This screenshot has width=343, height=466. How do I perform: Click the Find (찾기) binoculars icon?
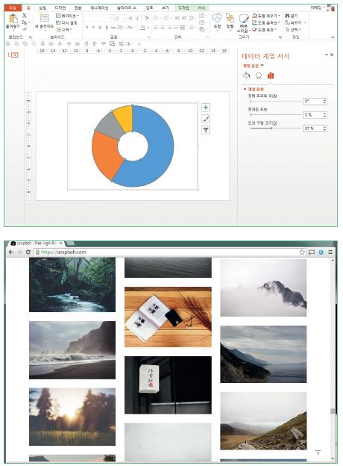287,16
